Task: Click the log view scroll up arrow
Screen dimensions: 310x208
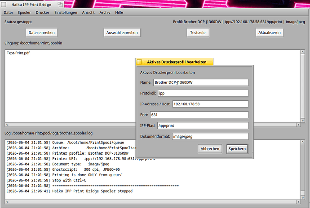Action: pyautogui.click(x=302, y=142)
